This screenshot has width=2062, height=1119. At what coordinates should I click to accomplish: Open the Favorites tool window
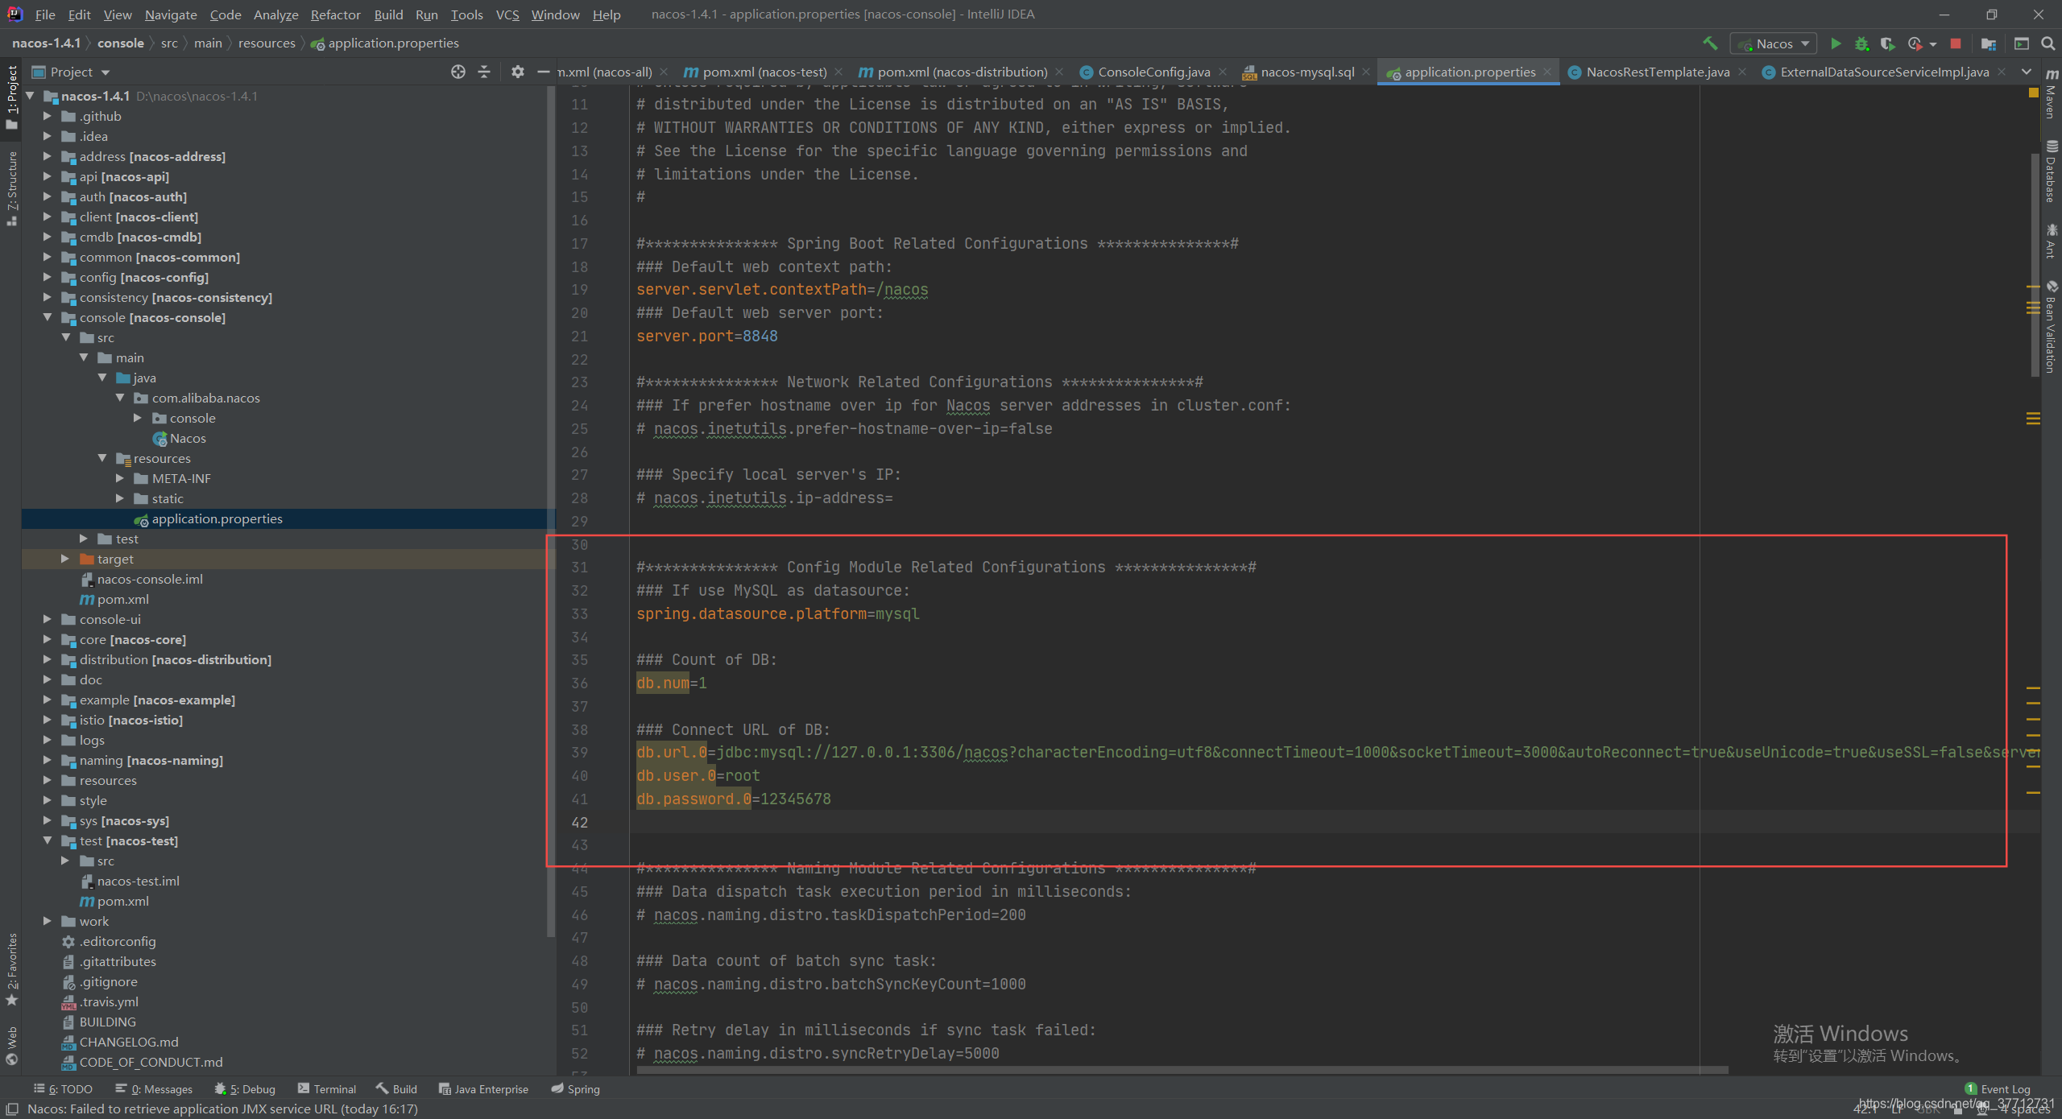11,969
